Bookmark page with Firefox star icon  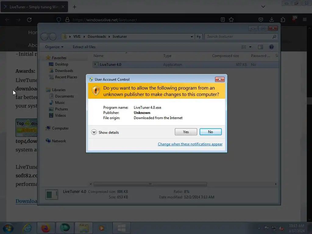[231, 19]
